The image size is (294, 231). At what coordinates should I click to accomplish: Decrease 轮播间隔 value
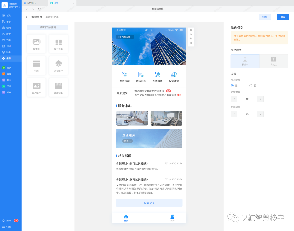click(x=234, y=114)
